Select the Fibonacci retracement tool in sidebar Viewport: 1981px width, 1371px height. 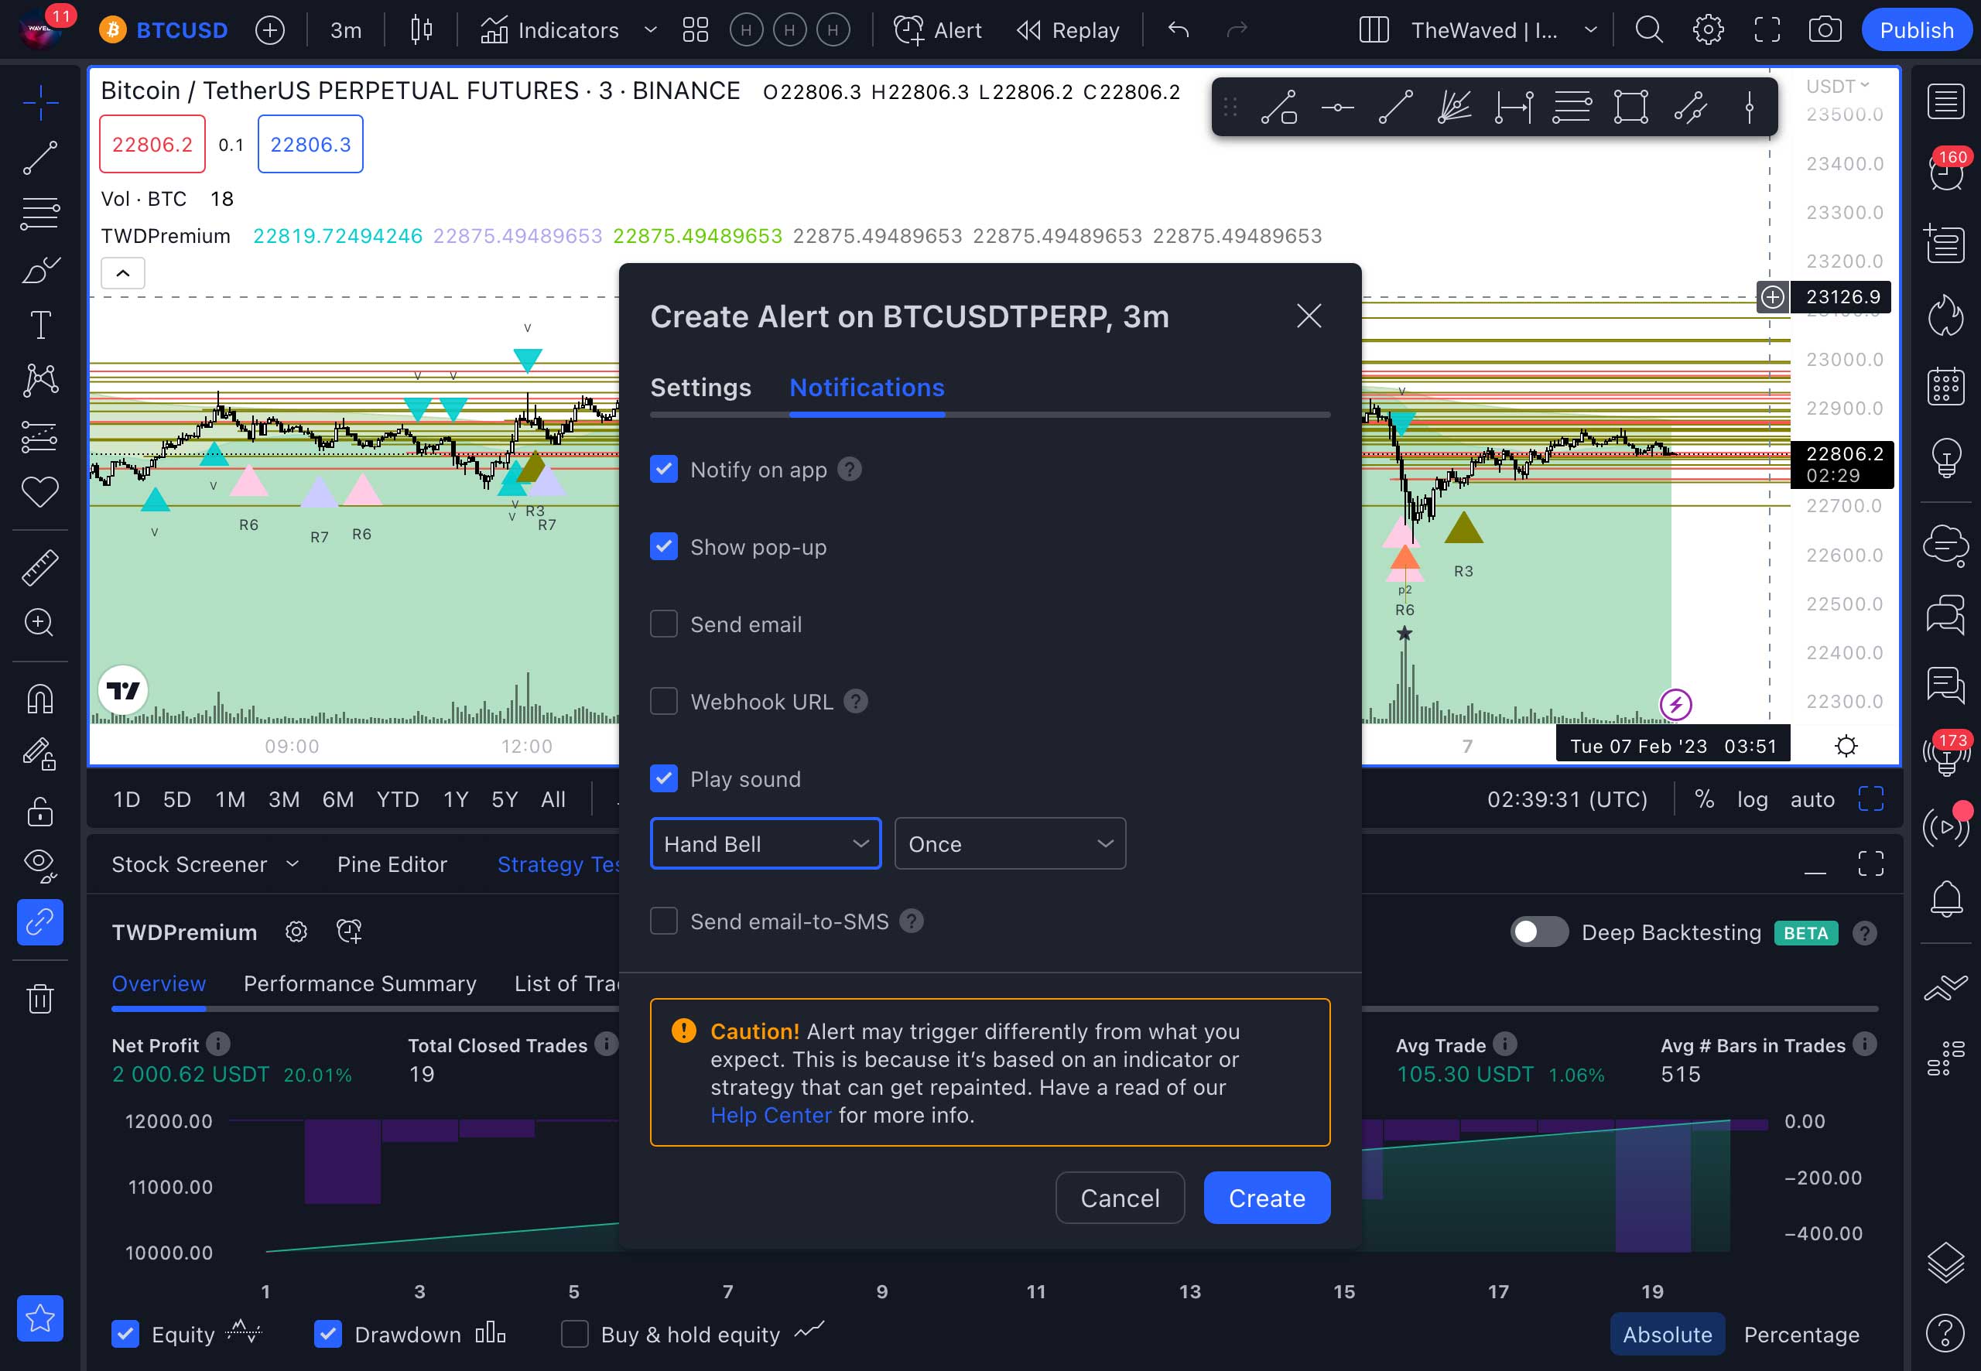(x=39, y=213)
